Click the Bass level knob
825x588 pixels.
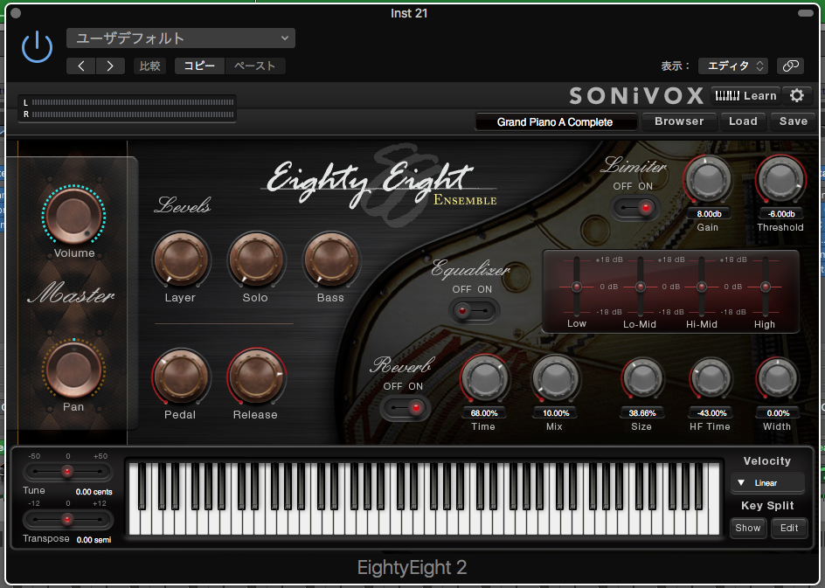(331, 260)
